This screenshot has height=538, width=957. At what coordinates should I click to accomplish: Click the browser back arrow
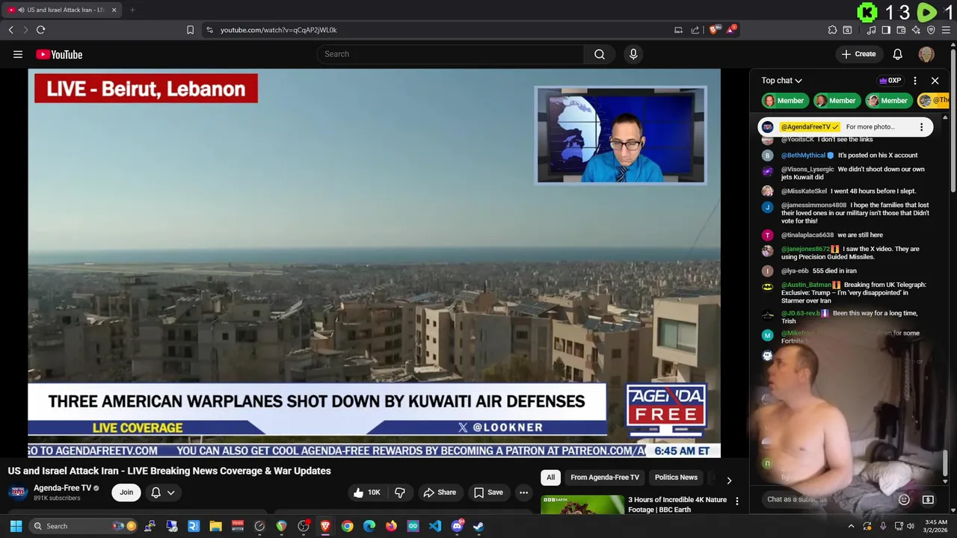[10, 30]
